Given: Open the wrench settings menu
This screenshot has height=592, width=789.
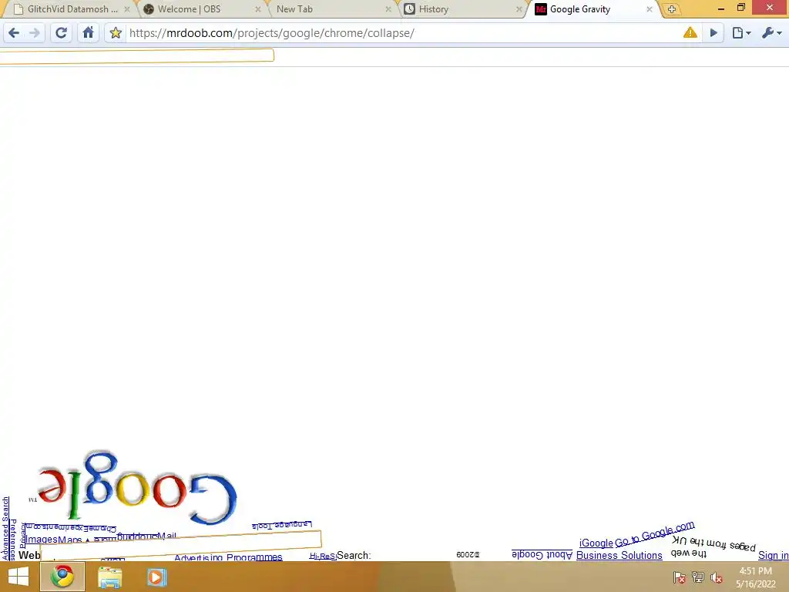Looking at the screenshot, I should [x=772, y=33].
